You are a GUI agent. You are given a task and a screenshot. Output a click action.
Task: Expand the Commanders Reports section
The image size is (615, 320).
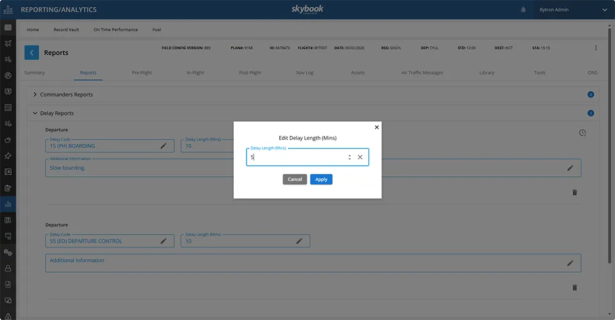pyautogui.click(x=35, y=95)
